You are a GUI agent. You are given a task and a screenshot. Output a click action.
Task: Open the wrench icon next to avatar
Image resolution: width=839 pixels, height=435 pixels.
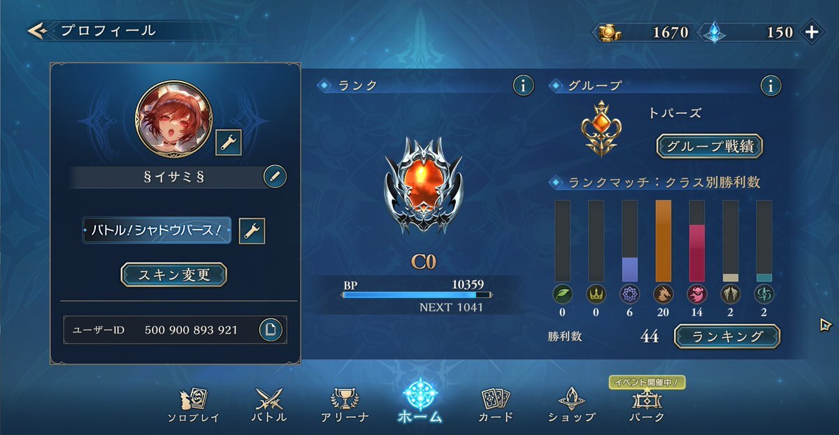[x=229, y=142]
